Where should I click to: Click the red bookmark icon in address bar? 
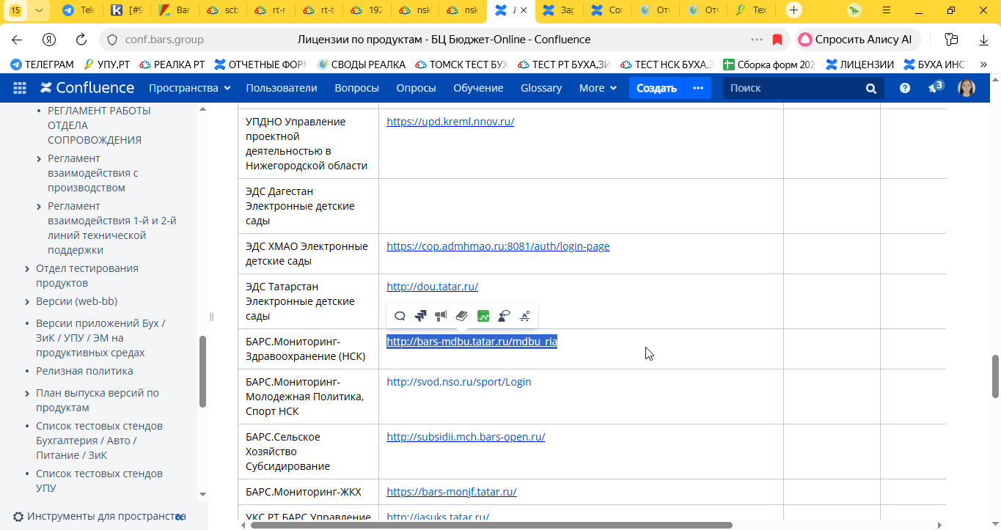coord(777,40)
